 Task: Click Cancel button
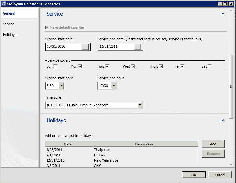220,175
